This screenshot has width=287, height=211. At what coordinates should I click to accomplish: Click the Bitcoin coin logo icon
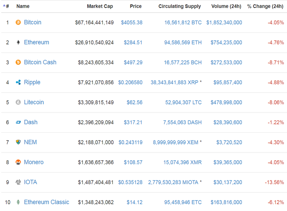point(18,22)
